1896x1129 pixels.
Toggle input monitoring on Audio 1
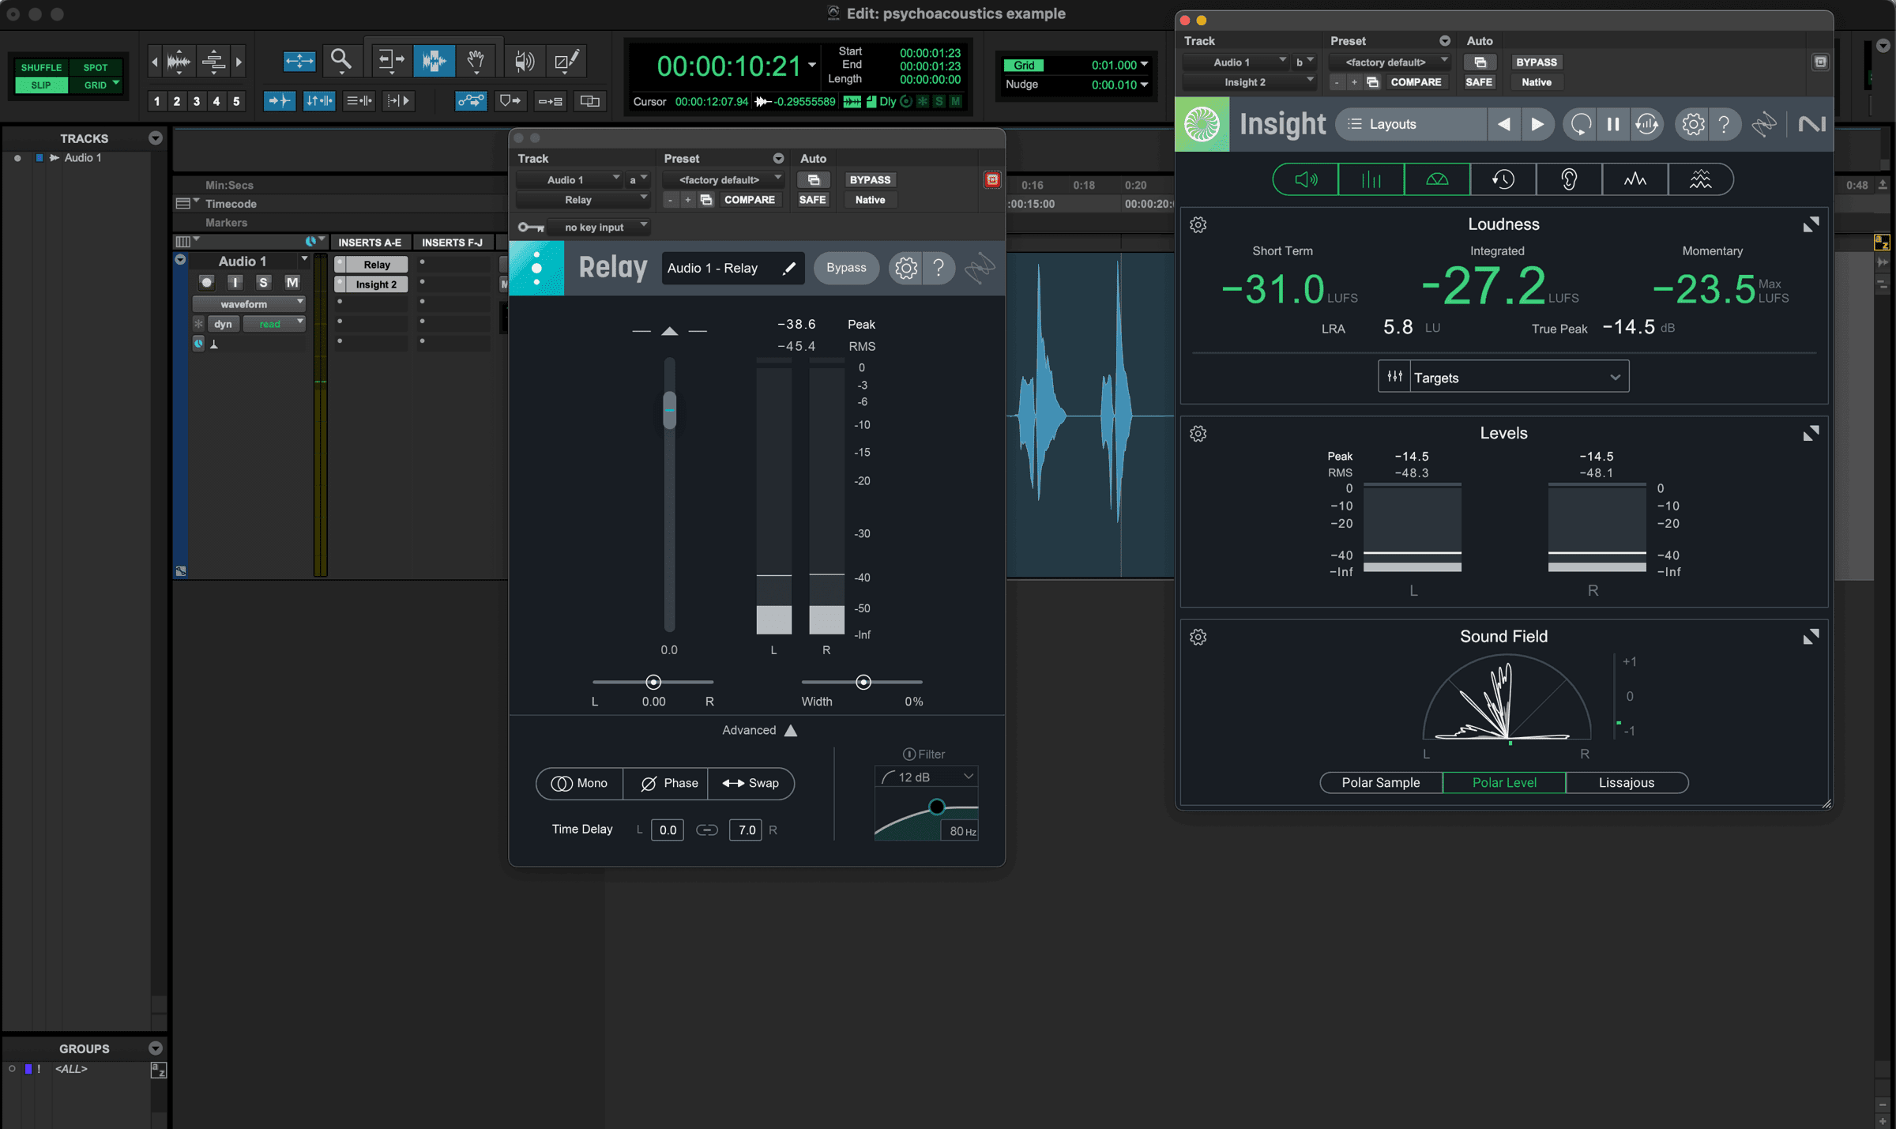pos(235,283)
